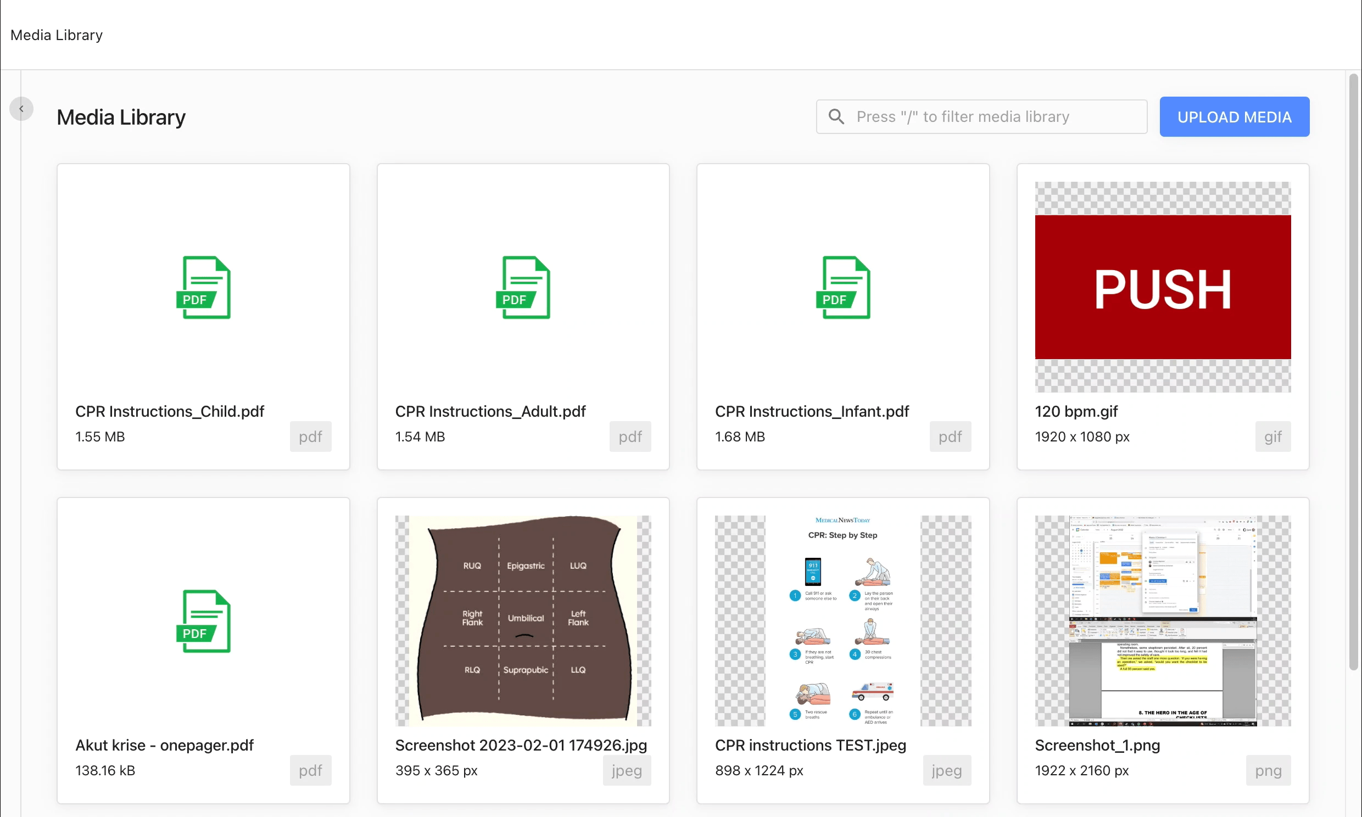
Task: Select the Akut krise - onepager.pdf file name
Action: [164, 745]
